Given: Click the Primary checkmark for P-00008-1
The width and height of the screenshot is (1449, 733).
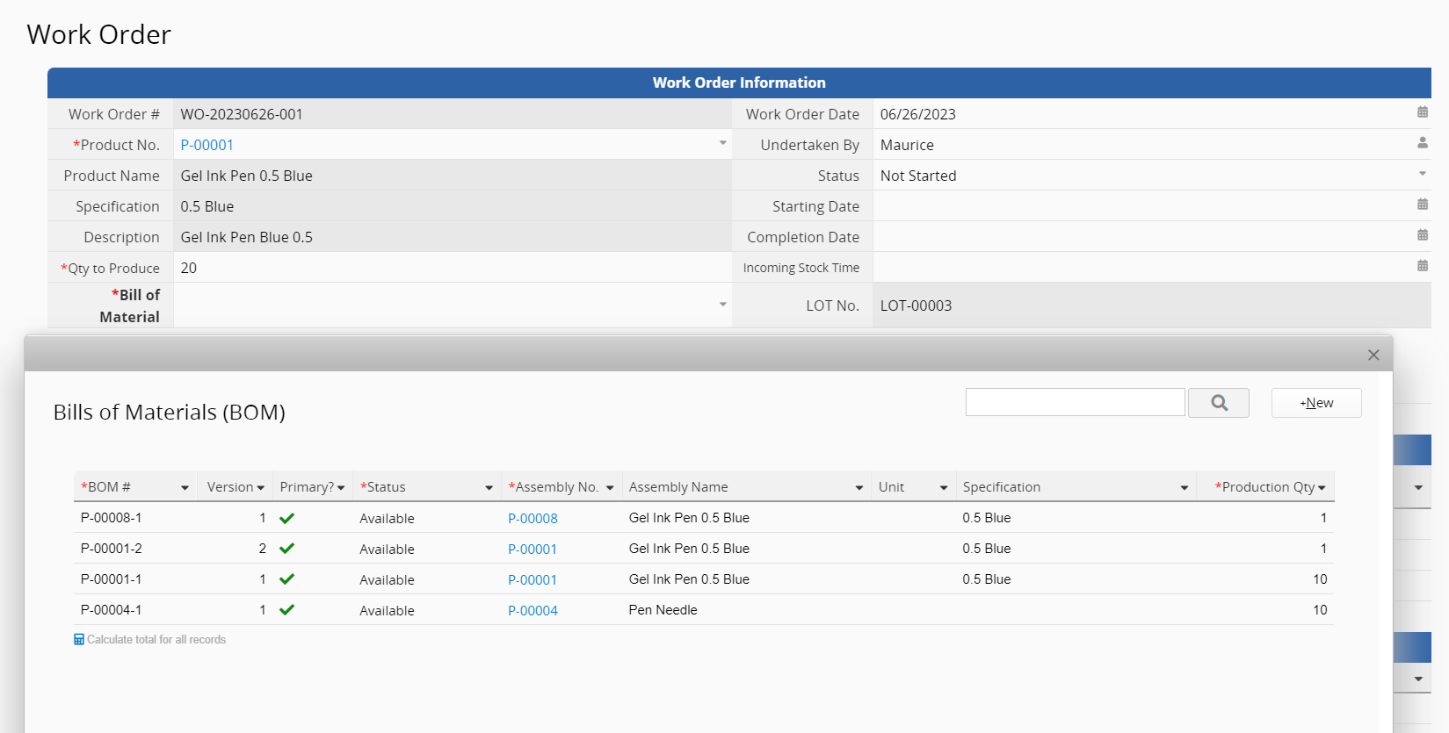Looking at the screenshot, I should (x=286, y=518).
